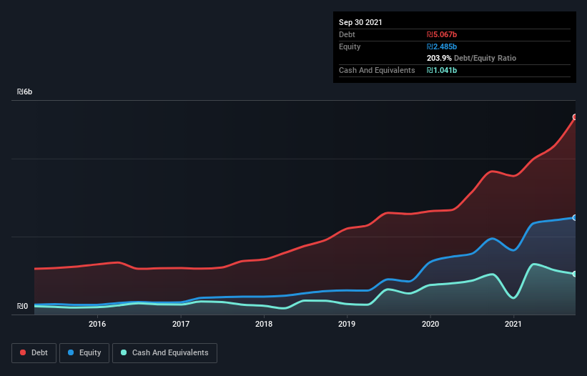Image resolution: width=587 pixels, height=376 pixels.
Task: Click the 203.9% Debt/Equity Ratio text
Action: point(471,59)
